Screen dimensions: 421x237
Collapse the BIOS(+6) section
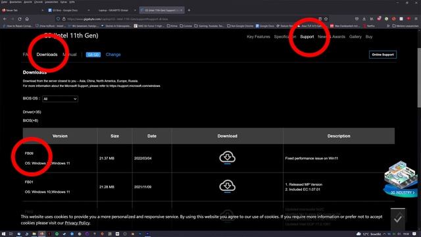point(30,120)
